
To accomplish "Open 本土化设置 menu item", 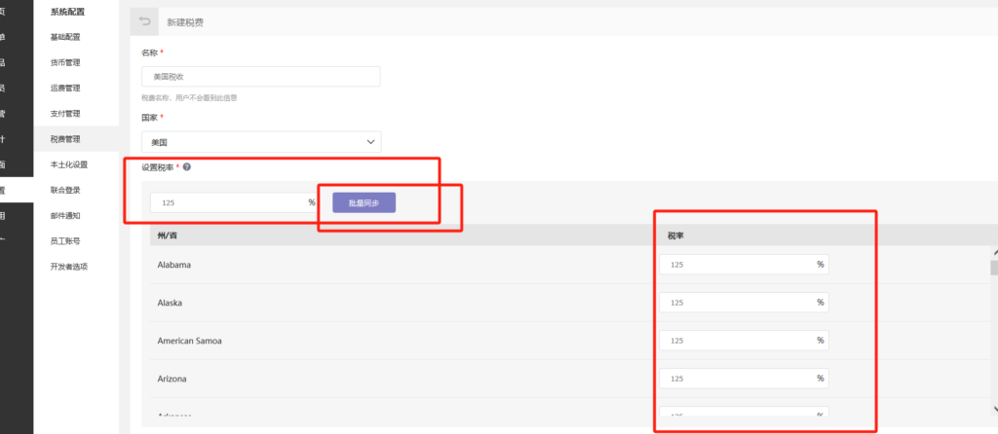I will (69, 164).
